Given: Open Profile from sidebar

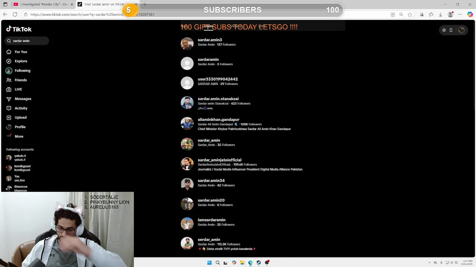Looking at the screenshot, I should coord(16,127).
